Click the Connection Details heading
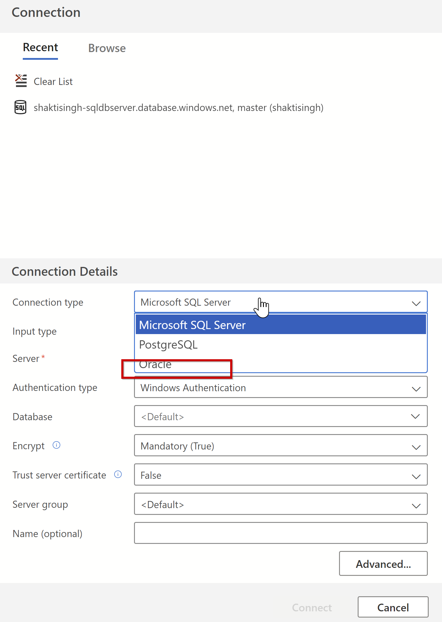This screenshot has width=442, height=622. tap(64, 271)
